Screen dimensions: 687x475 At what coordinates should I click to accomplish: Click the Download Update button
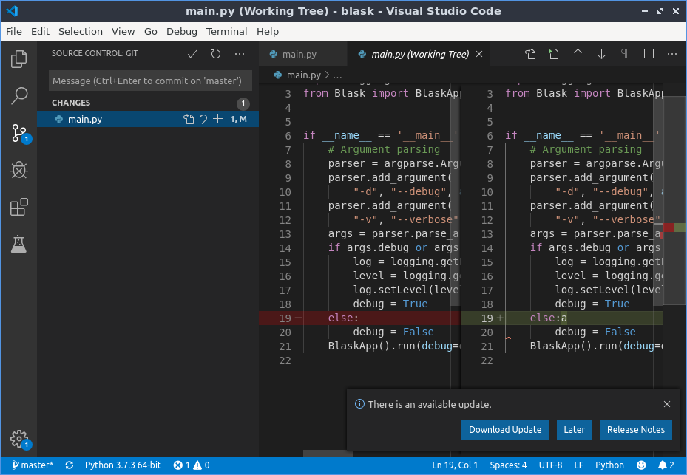pyautogui.click(x=505, y=429)
